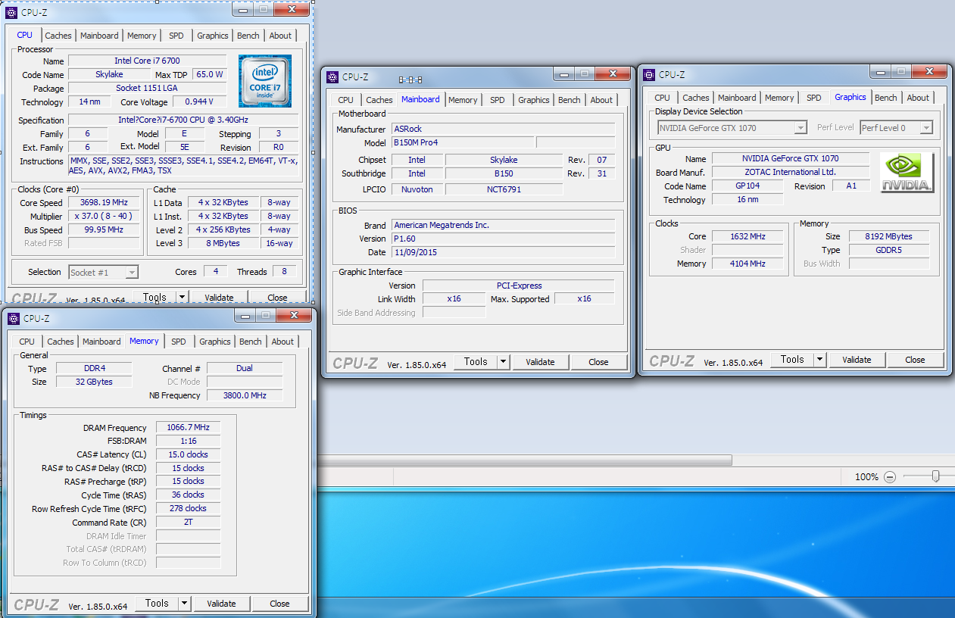Viewport: 955px width, 618px height.
Task: Click the Package value "Socket 1151 LGA"
Action: [x=148, y=88]
